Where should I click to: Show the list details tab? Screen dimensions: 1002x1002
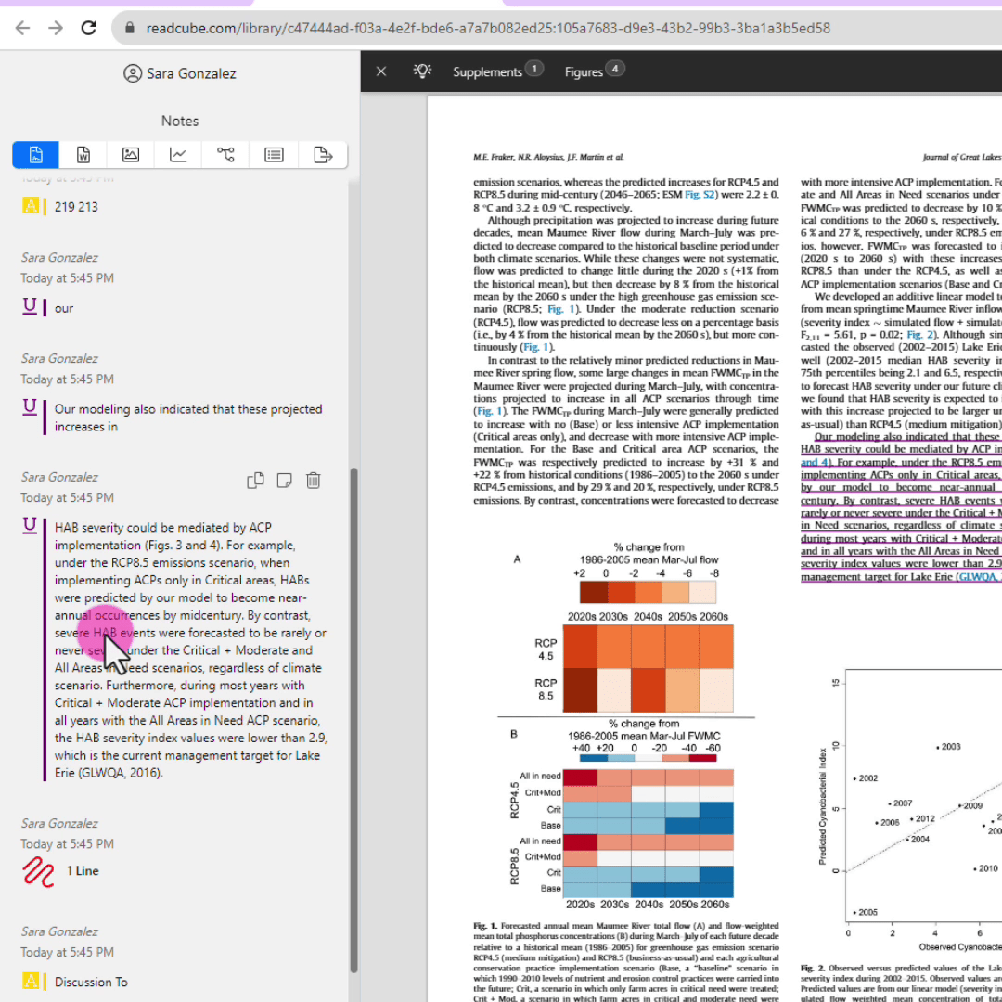(274, 155)
